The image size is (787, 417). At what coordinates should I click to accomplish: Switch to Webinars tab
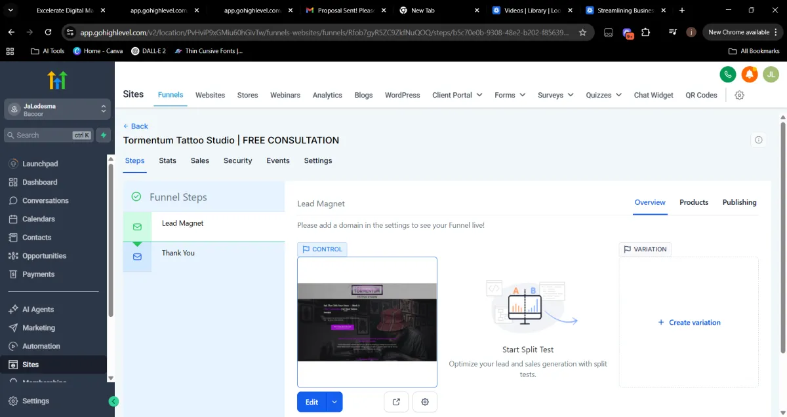(x=285, y=95)
